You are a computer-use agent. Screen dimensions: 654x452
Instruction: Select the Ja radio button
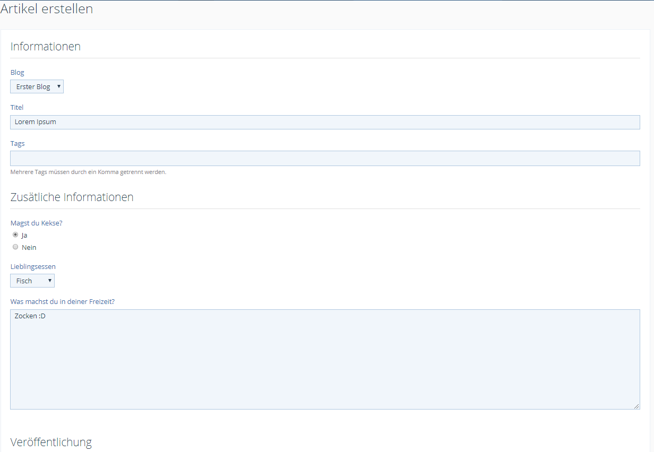coord(15,234)
